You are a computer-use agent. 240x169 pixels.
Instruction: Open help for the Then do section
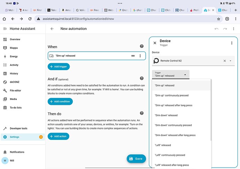[142, 113]
